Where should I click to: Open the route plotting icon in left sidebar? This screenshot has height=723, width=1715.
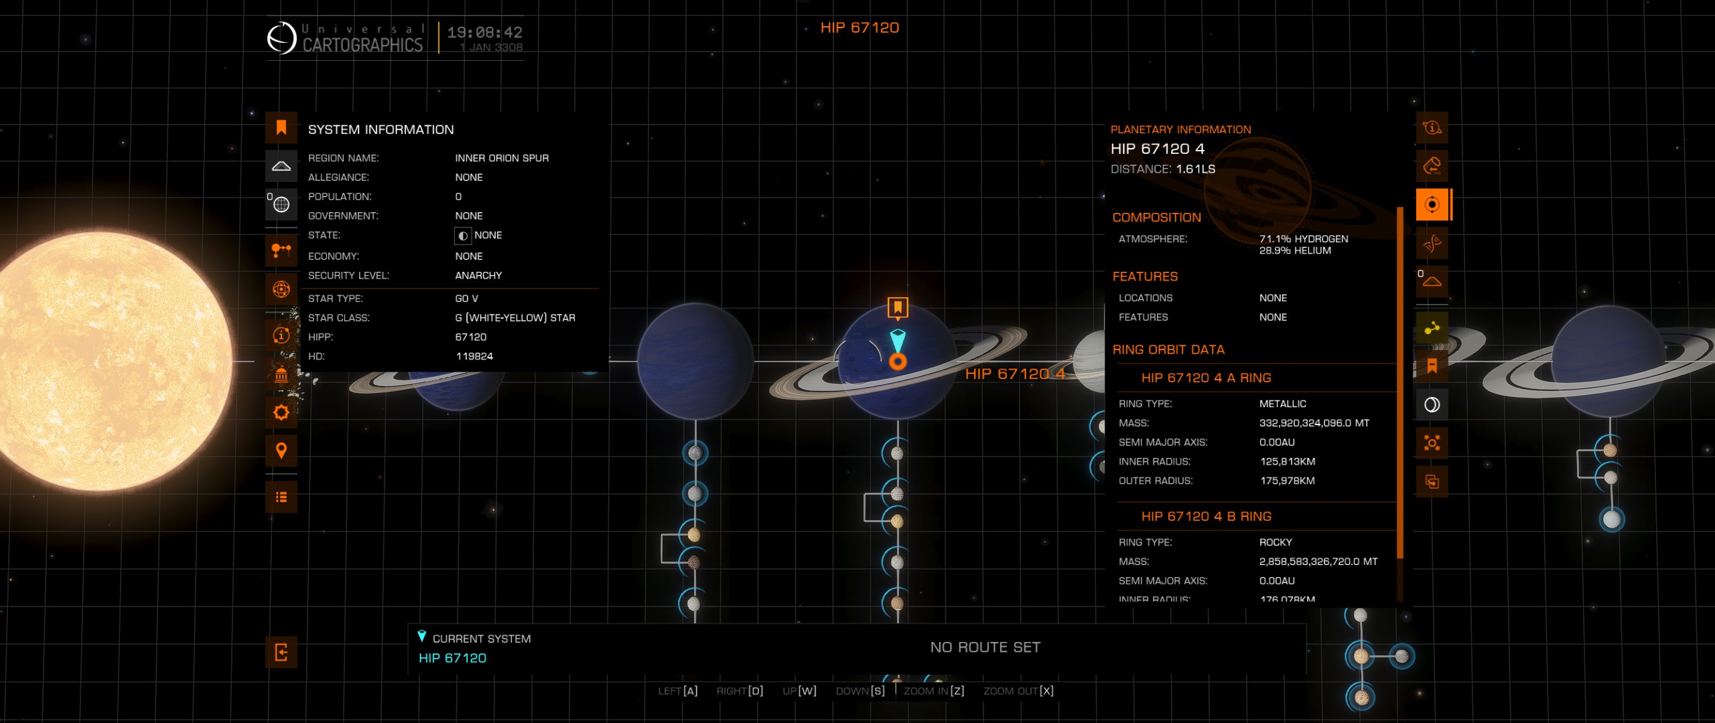281,251
